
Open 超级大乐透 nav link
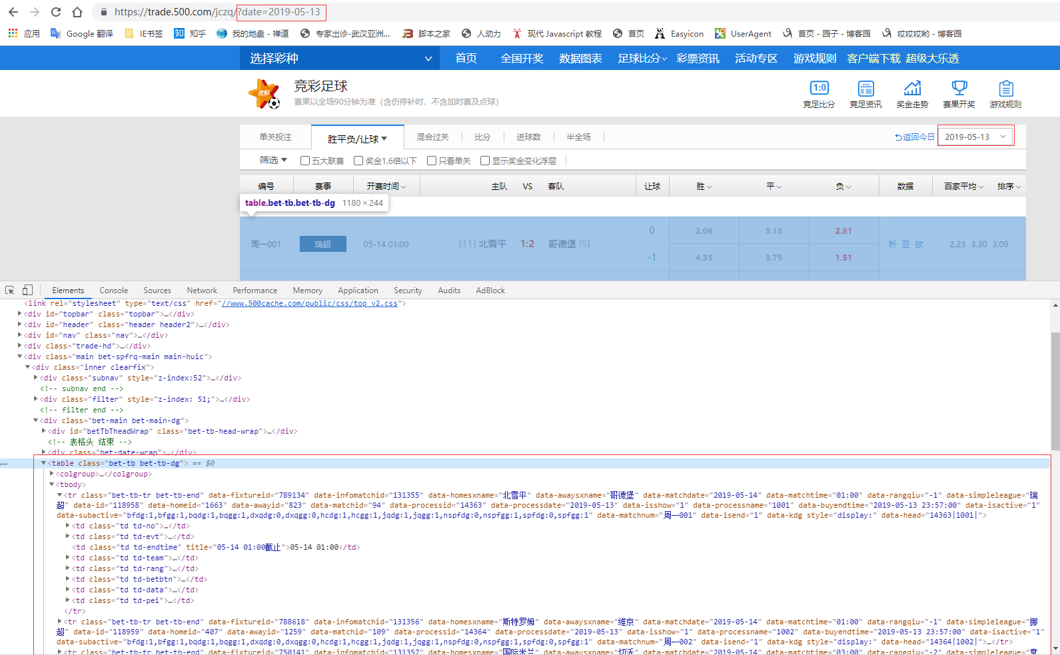[x=933, y=59]
